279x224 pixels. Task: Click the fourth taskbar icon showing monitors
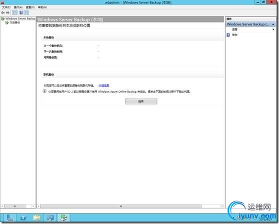(50, 217)
